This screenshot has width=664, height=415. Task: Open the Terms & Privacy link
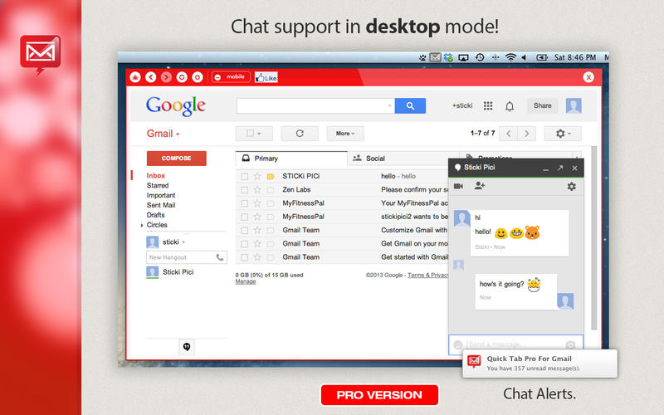[x=427, y=275]
